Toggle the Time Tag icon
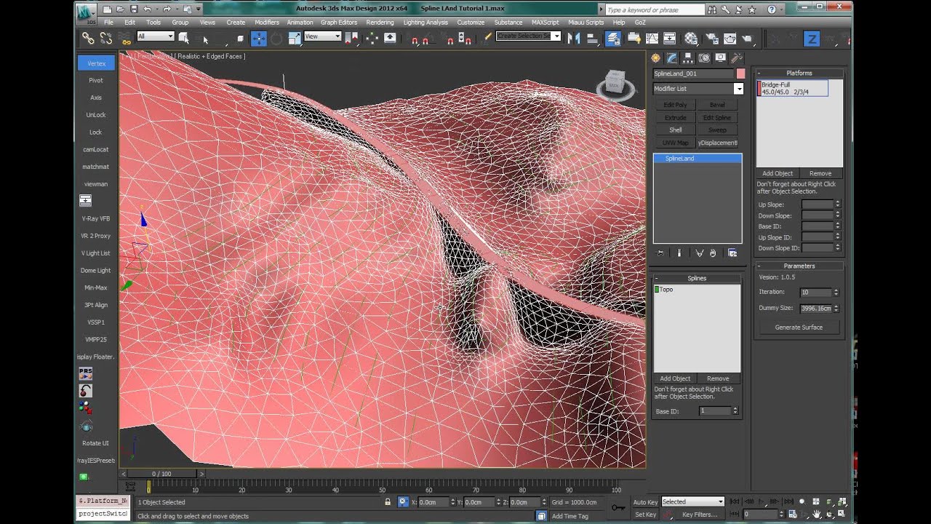 (x=540, y=515)
